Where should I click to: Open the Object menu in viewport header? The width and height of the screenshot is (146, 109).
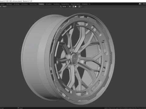click(x=5, y=7)
